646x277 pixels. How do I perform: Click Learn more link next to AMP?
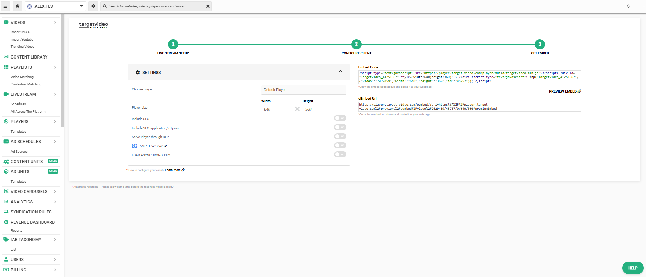coord(158,146)
